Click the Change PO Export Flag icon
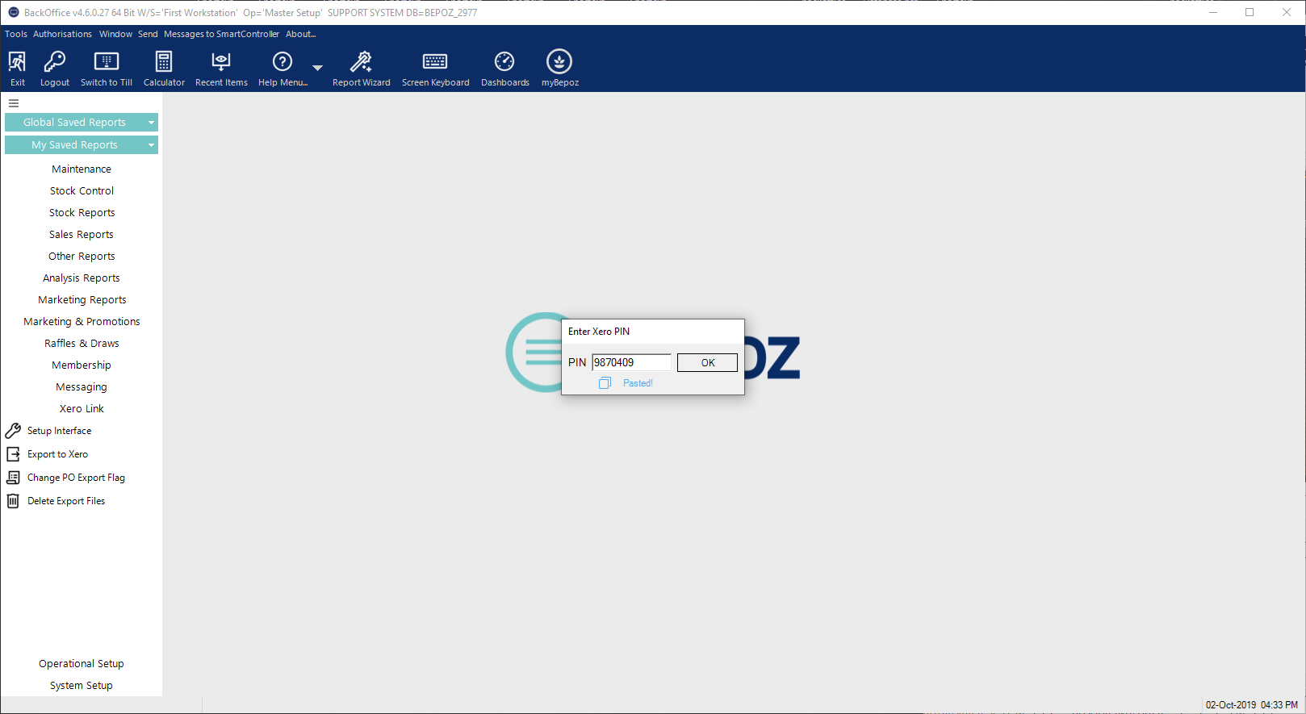The image size is (1306, 714). click(x=13, y=478)
